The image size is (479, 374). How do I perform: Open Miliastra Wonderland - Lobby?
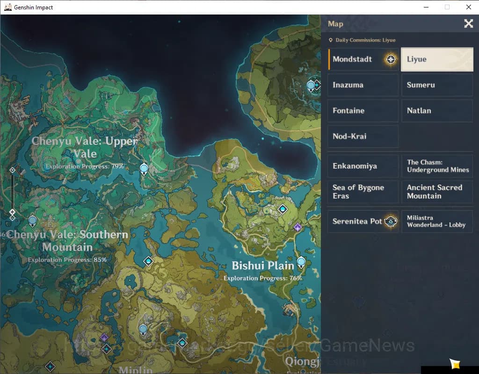pos(437,221)
